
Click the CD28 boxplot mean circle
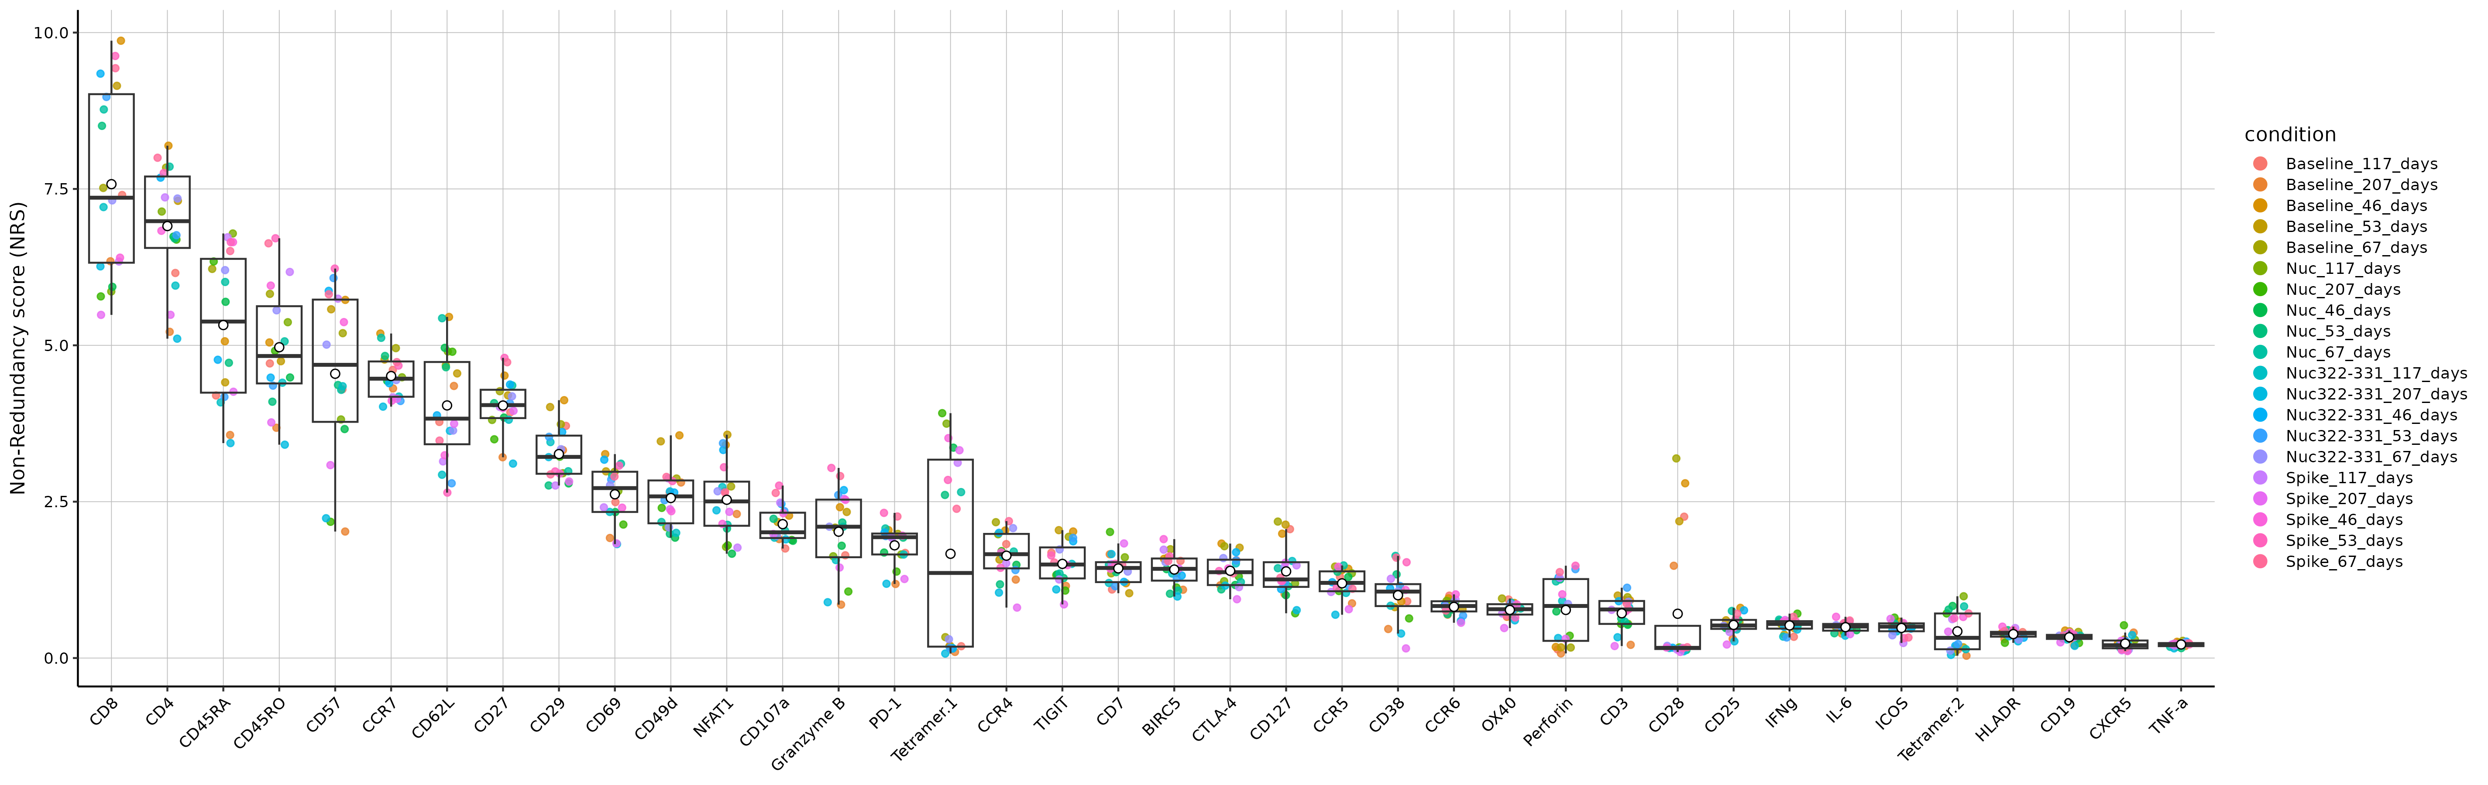coord(1678,614)
